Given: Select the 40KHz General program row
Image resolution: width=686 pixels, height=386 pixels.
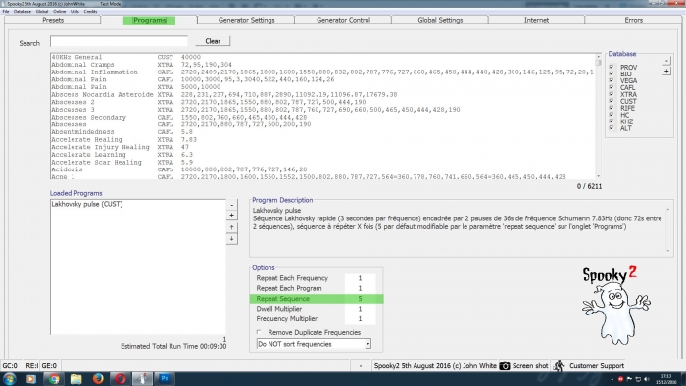Looking at the screenshot, I should click(322, 57).
